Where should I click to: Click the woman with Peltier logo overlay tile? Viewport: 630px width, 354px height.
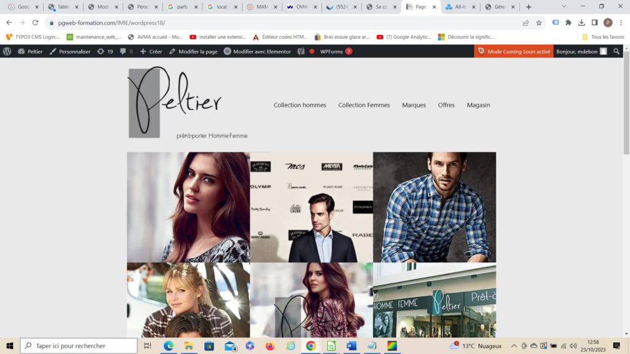[x=311, y=300]
